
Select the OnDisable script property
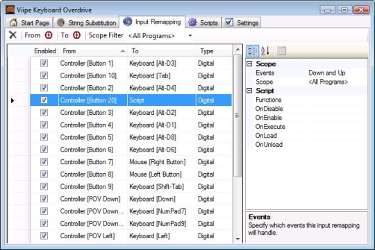(269, 109)
